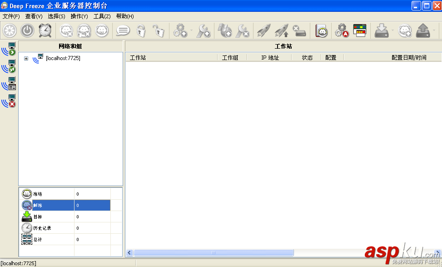Sort by IP 地址 column header
442x267 pixels.
tap(269, 58)
